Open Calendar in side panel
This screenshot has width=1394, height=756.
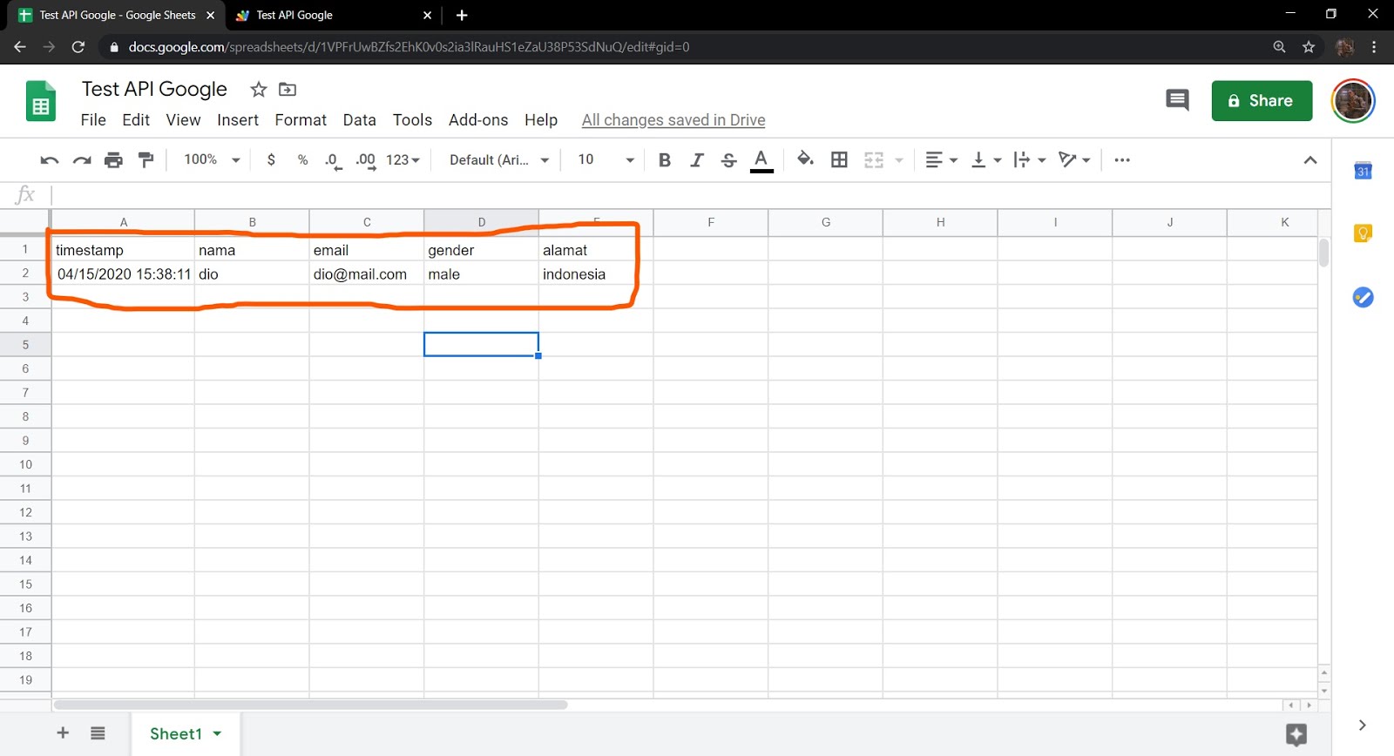point(1363,171)
